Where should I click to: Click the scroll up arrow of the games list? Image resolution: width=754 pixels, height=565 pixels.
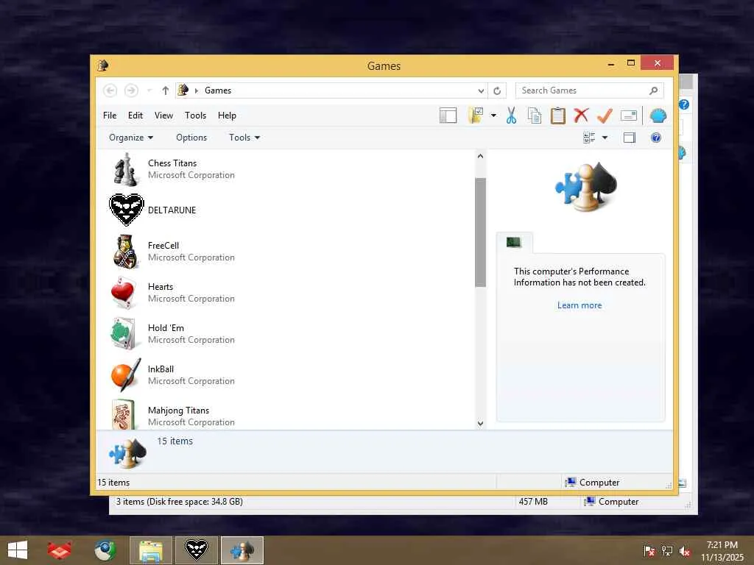pyautogui.click(x=480, y=156)
